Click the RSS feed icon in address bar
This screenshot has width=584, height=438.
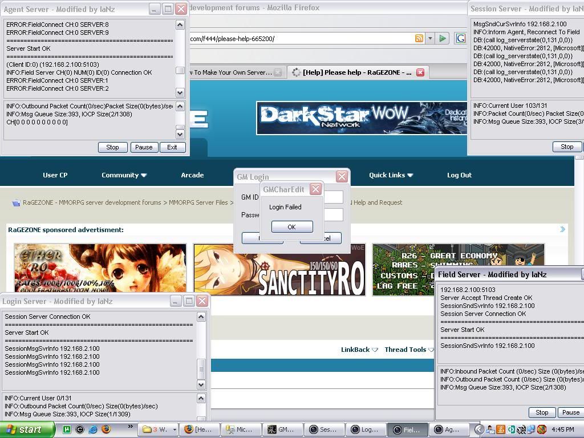(x=419, y=38)
